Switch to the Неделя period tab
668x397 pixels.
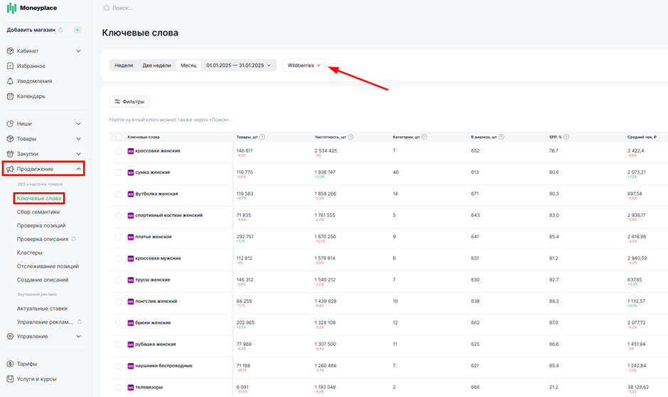point(124,65)
